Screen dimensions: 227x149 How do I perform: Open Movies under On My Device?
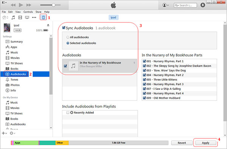(x=12, y=108)
